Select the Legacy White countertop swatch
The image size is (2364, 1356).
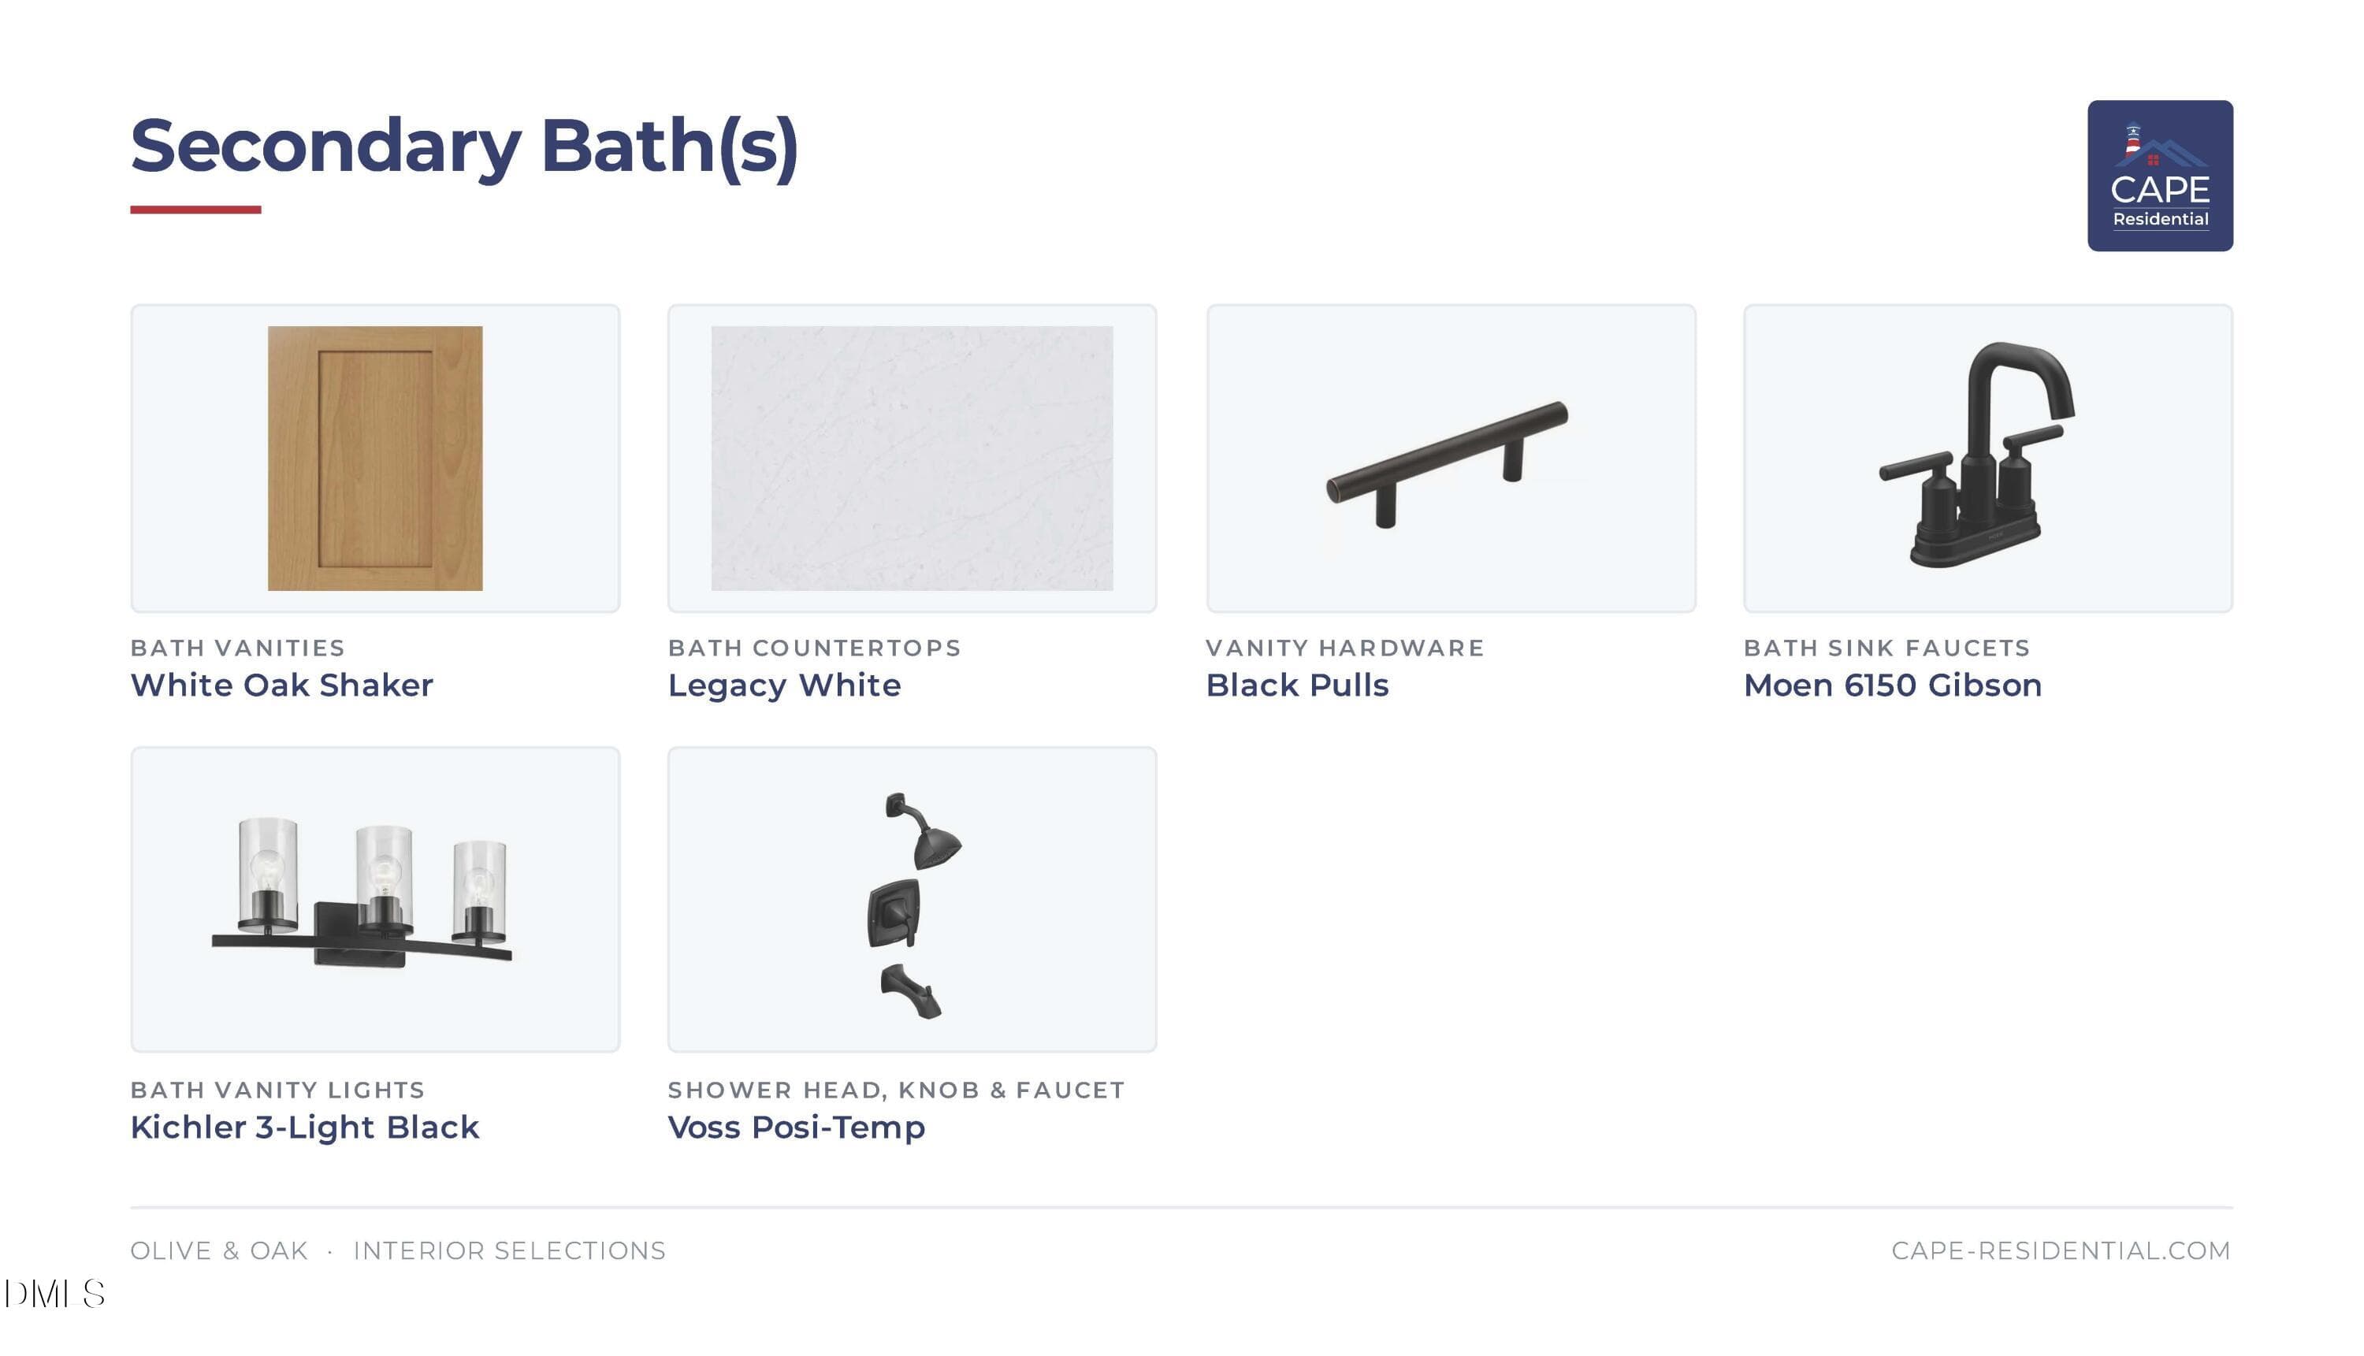(x=911, y=457)
